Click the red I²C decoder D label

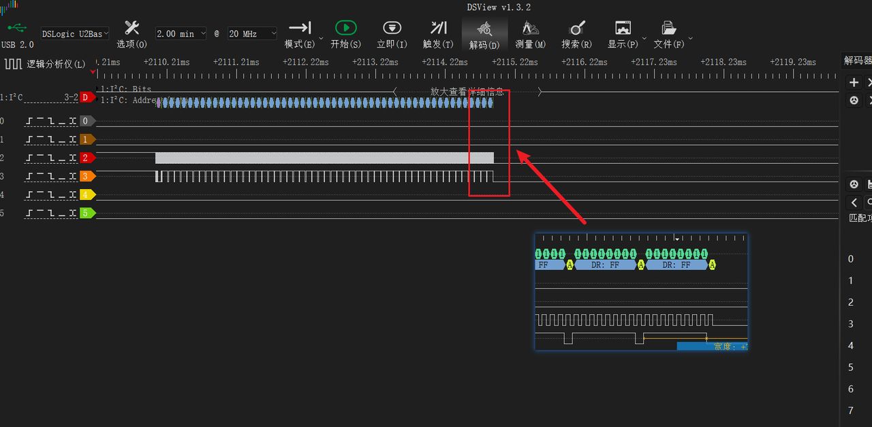87,97
